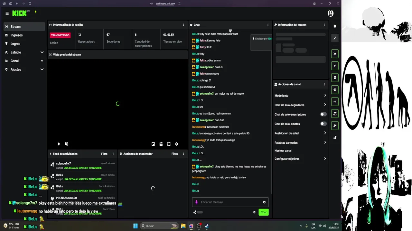Open the emote picker in chat input
Screen dimensions: 412x231
click(x=264, y=202)
